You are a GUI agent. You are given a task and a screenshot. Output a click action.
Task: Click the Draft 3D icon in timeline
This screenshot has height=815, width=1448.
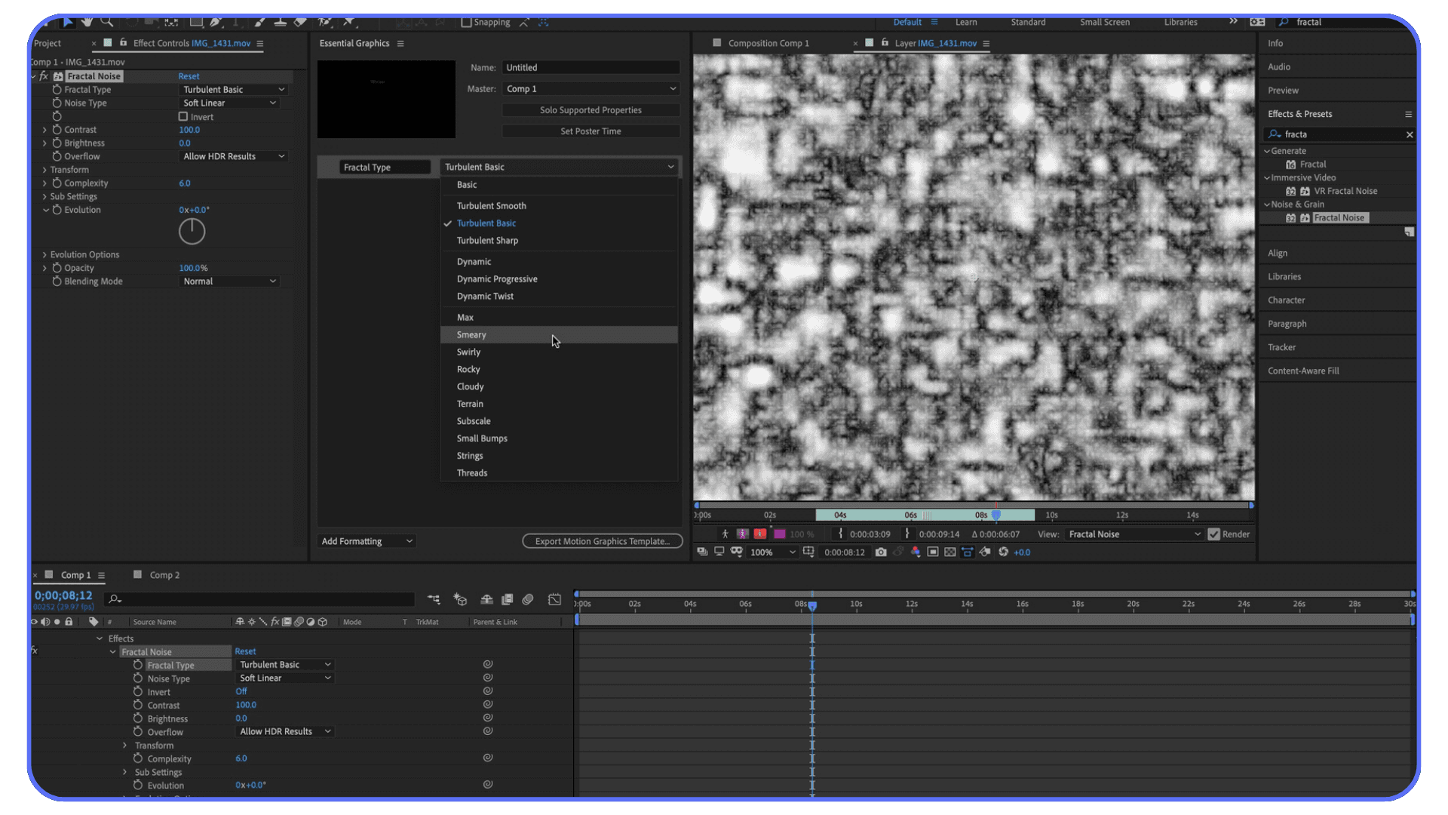tap(460, 599)
